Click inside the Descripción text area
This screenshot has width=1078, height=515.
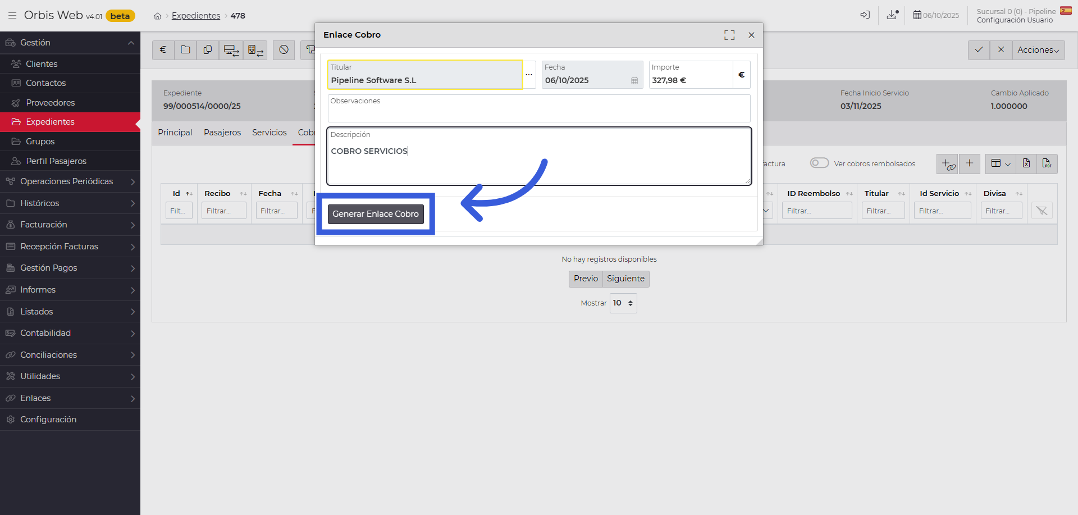539,156
